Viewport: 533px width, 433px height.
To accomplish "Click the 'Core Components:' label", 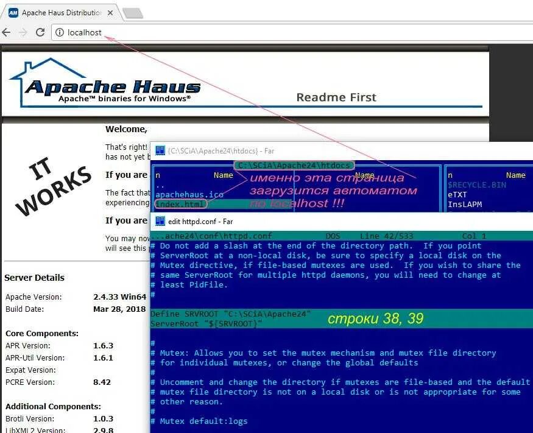I will tap(42, 333).
